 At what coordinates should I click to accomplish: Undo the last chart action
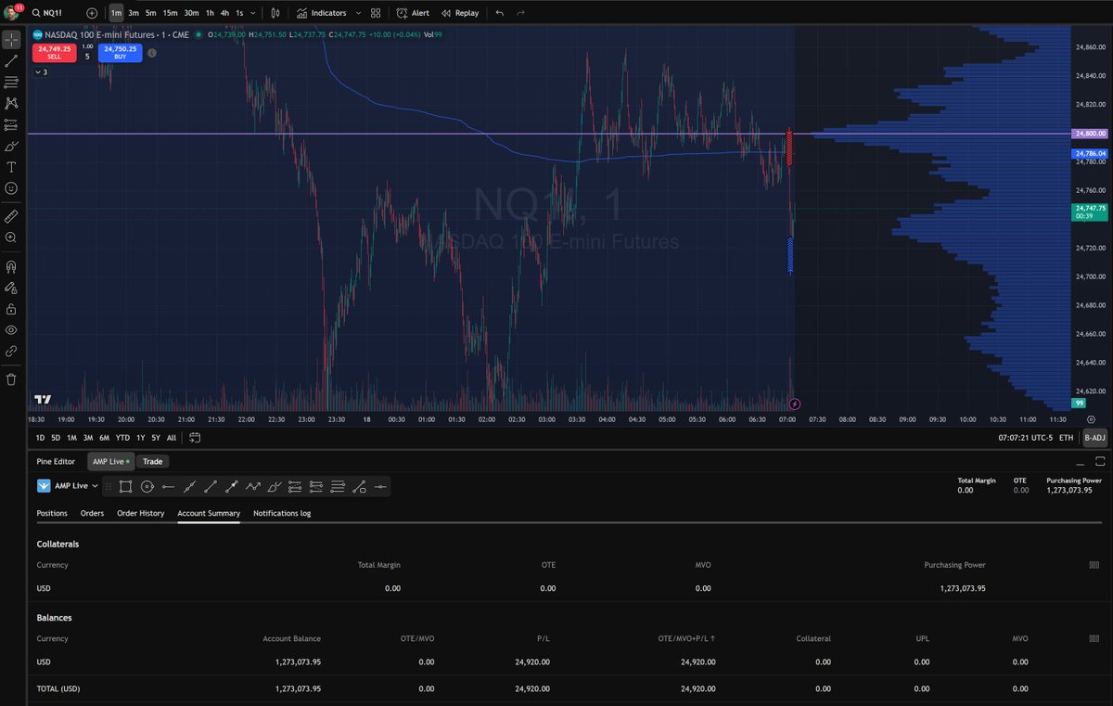click(500, 13)
